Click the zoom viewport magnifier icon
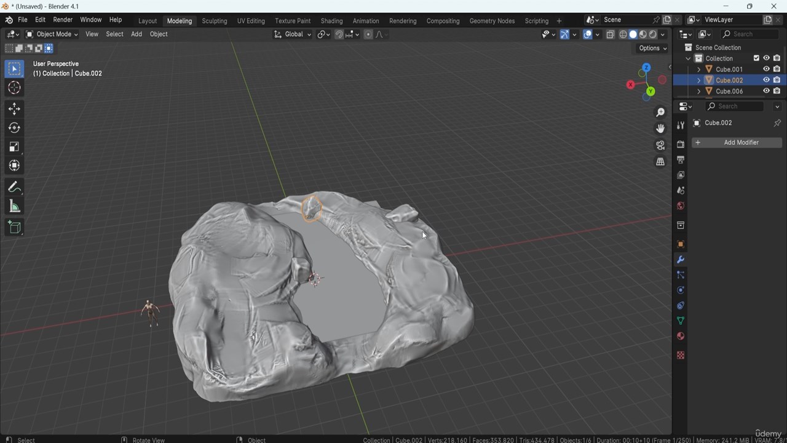Screen dimensions: 787x443 tap(660, 112)
